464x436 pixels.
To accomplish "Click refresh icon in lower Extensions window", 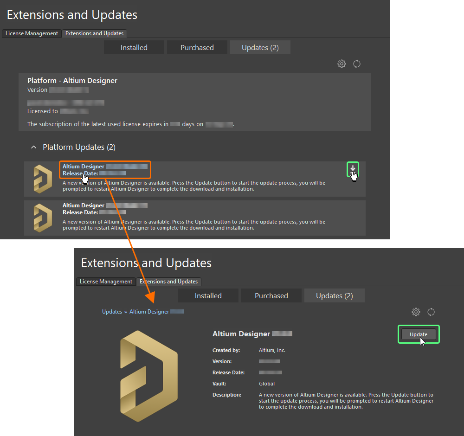I will click(x=431, y=312).
